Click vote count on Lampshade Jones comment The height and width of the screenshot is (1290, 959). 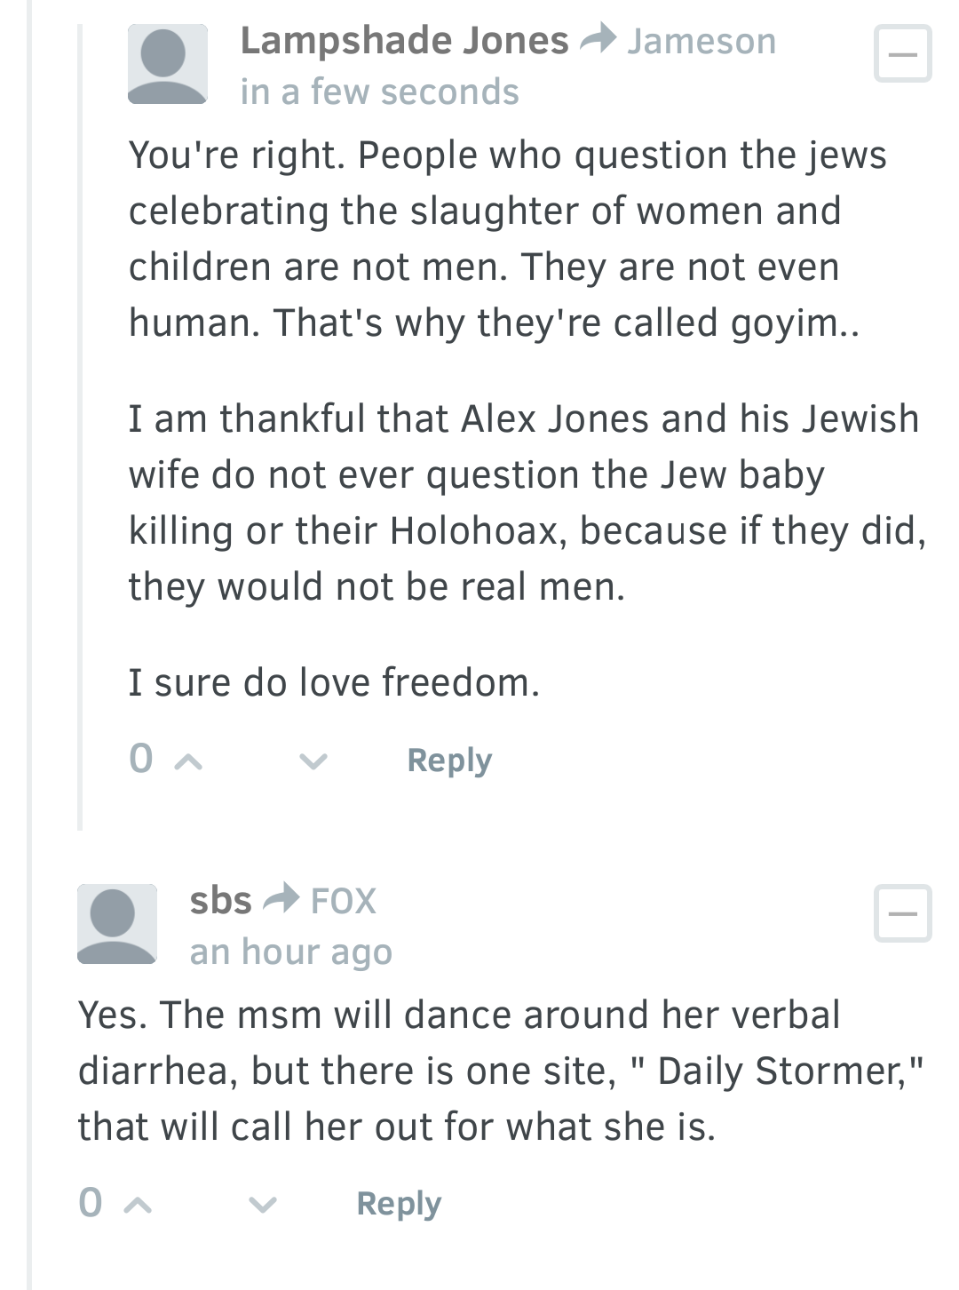coord(141,759)
